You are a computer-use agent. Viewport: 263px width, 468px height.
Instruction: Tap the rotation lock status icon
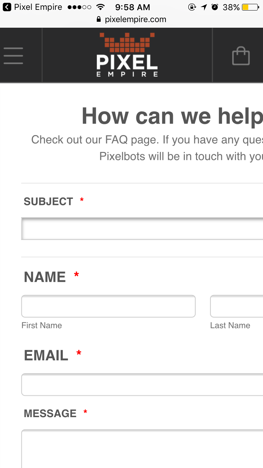click(192, 7)
